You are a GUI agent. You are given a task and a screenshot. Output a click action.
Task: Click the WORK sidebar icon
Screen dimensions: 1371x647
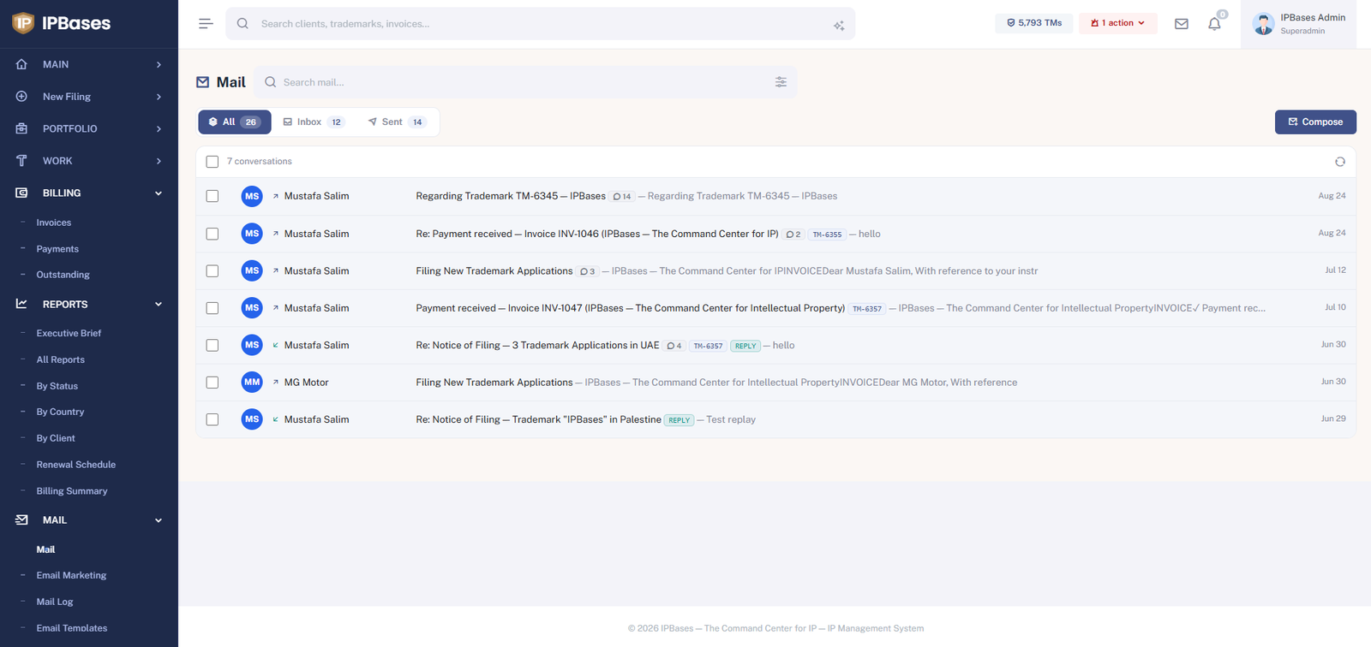coord(21,161)
